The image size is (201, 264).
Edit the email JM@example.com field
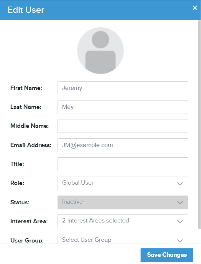tap(123, 145)
